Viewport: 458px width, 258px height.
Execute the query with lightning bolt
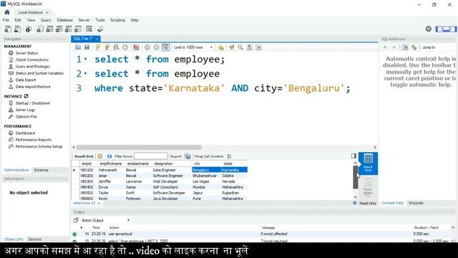pyautogui.click(x=98, y=47)
